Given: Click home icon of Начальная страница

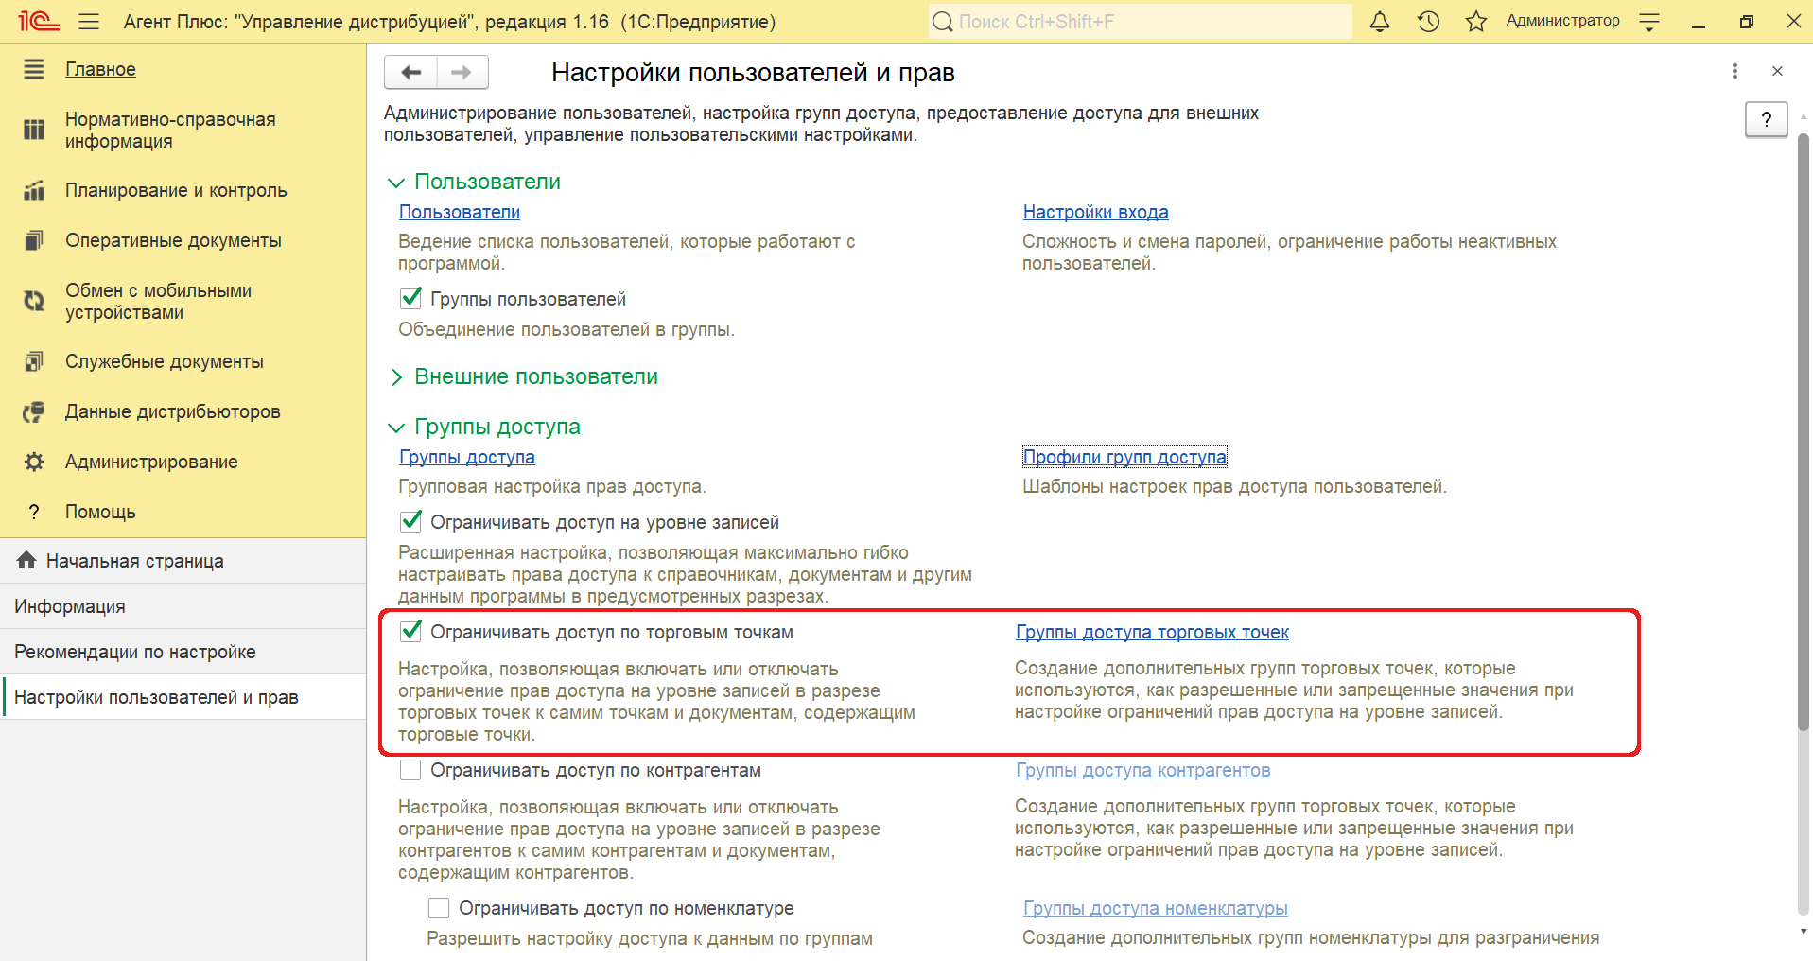Looking at the screenshot, I should (x=26, y=560).
